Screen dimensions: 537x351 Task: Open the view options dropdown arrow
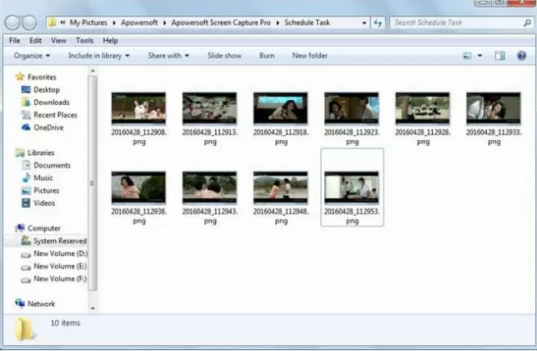(479, 56)
